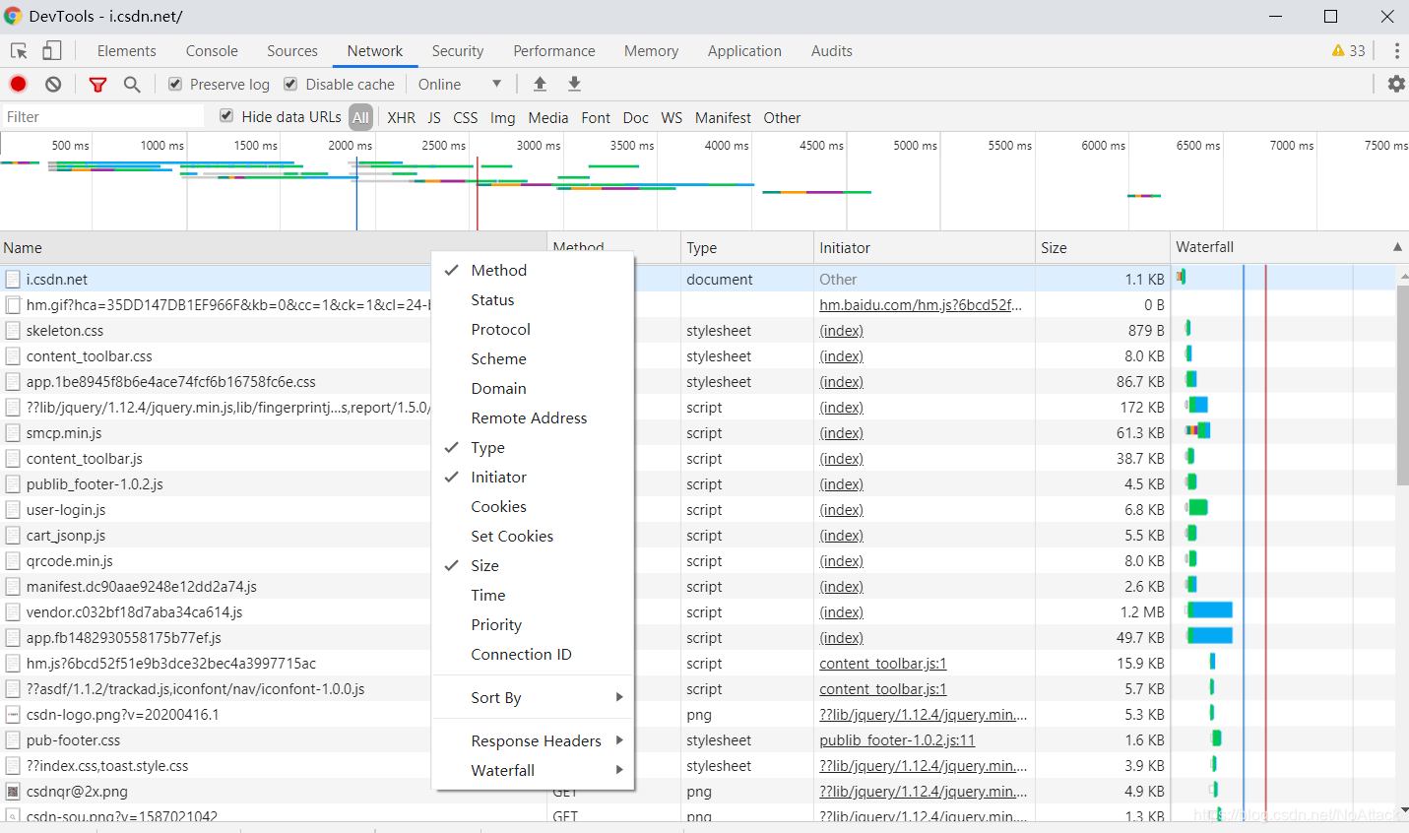Image resolution: width=1409 pixels, height=833 pixels.
Task: Filter requests by WS
Action: click(x=672, y=118)
